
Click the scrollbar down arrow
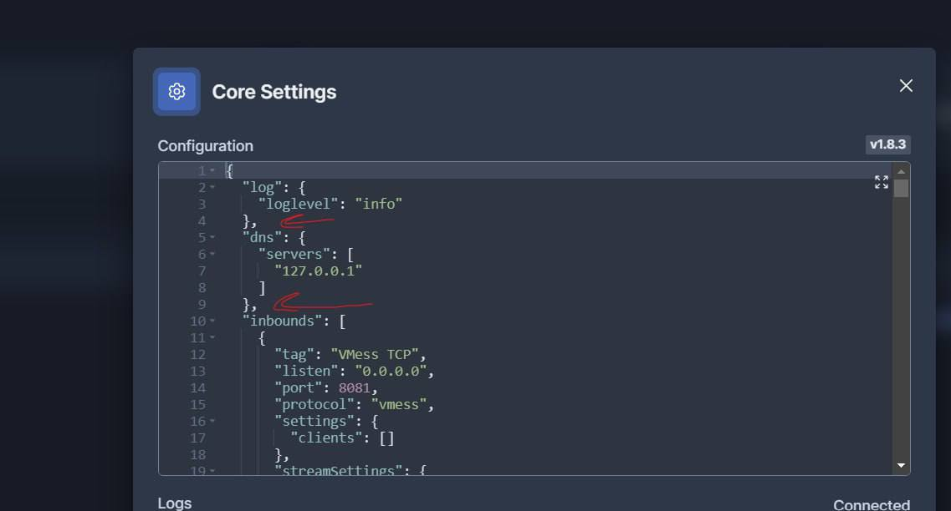901,465
